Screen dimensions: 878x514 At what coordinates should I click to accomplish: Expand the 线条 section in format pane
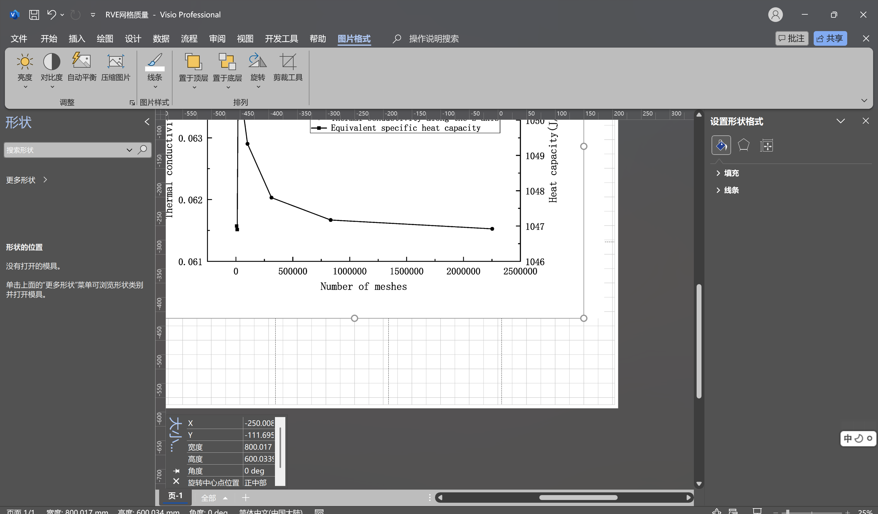[731, 190]
